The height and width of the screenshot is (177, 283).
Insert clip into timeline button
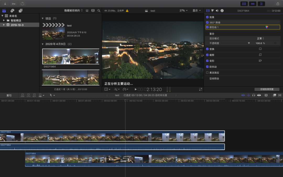[x=29, y=95]
